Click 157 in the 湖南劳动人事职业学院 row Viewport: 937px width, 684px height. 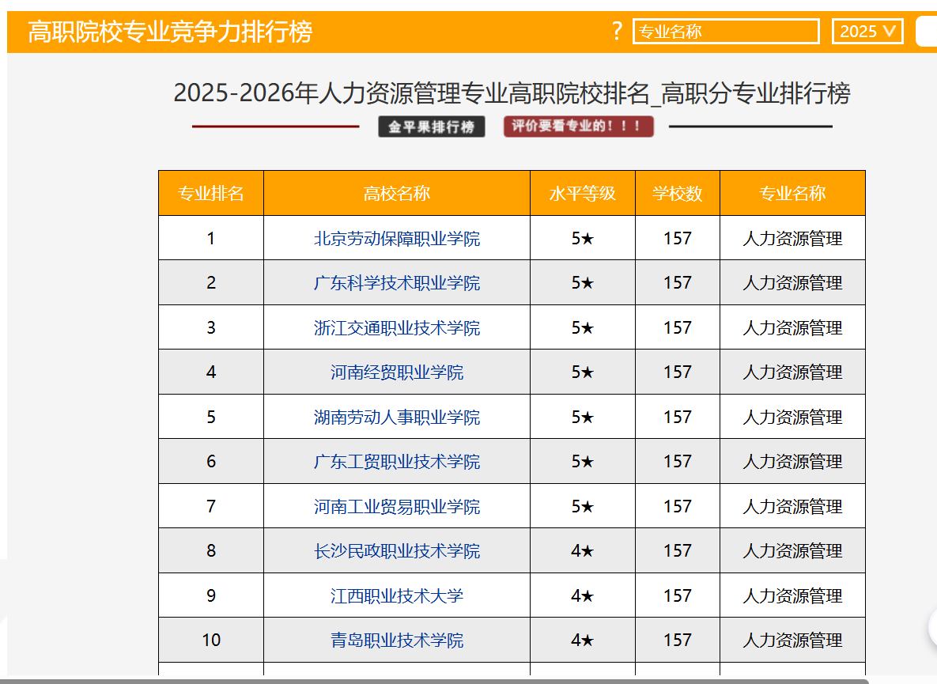[x=678, y=417]
